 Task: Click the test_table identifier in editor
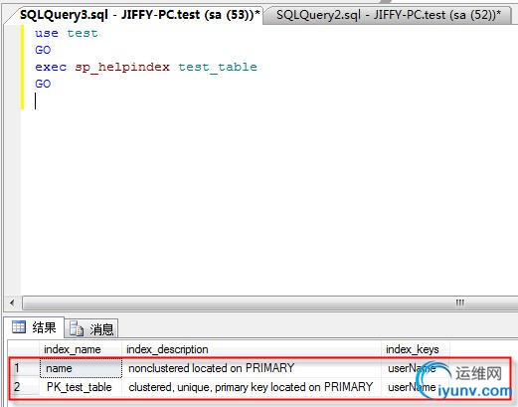pos(218,68)
